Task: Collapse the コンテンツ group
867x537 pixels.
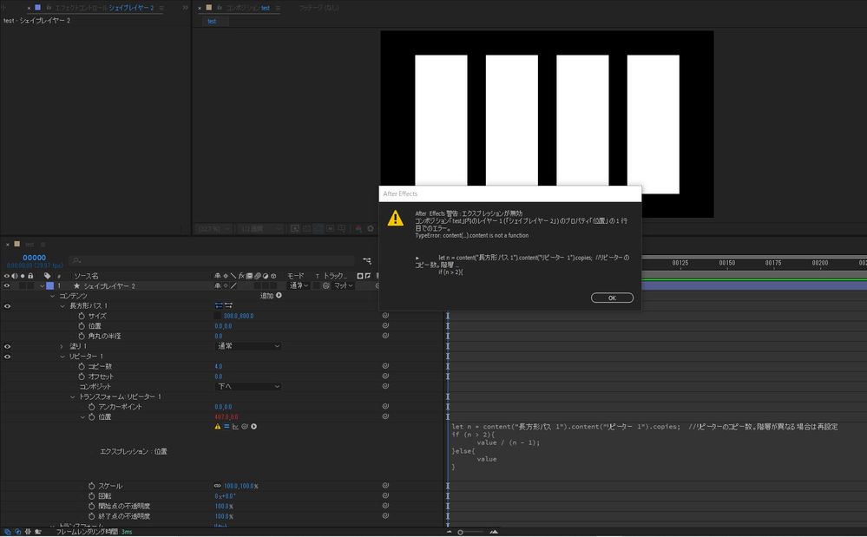Action: 53,296
